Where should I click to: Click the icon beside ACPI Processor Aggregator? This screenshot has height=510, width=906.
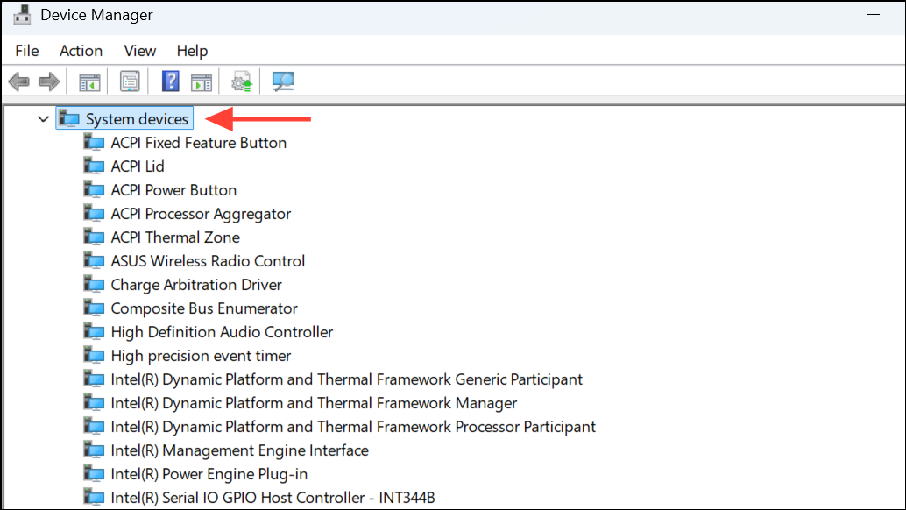click(x=94, y=213)
